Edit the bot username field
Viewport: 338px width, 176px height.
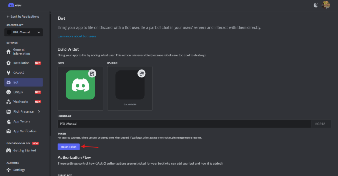click(x=184, y=124)
